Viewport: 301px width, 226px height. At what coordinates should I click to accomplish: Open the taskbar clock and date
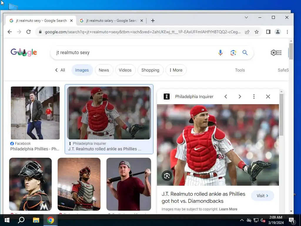point(276,220)
